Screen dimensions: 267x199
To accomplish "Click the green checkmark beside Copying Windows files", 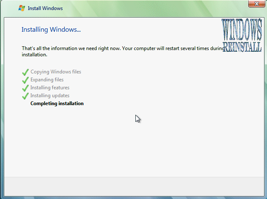I will click(25, 72).
